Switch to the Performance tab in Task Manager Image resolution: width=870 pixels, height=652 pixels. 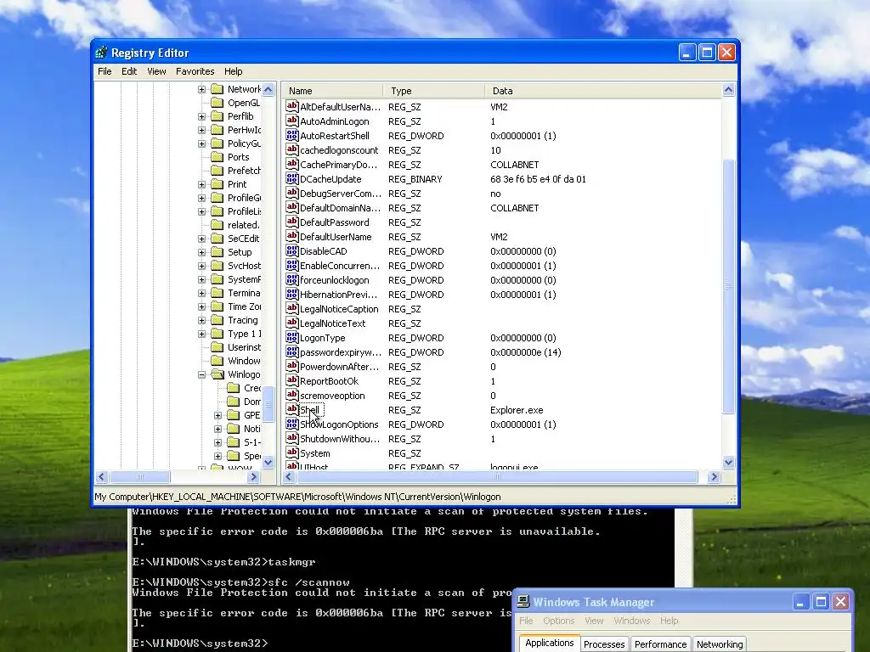(x=660, y=644)
